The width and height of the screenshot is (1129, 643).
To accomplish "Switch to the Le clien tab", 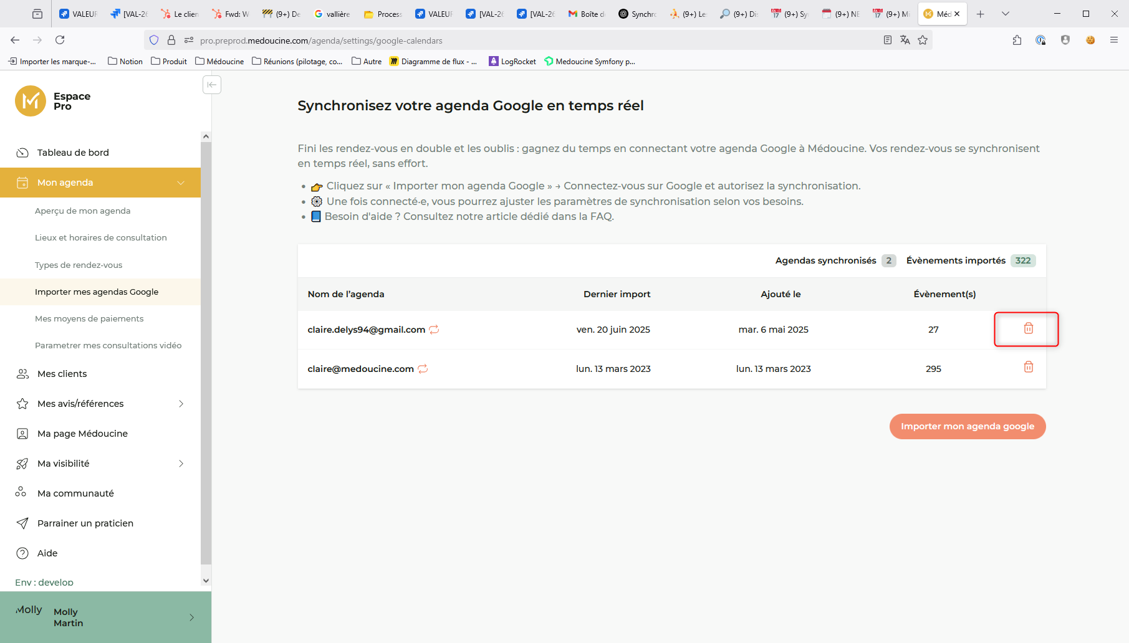I will [x=180, y=14].
